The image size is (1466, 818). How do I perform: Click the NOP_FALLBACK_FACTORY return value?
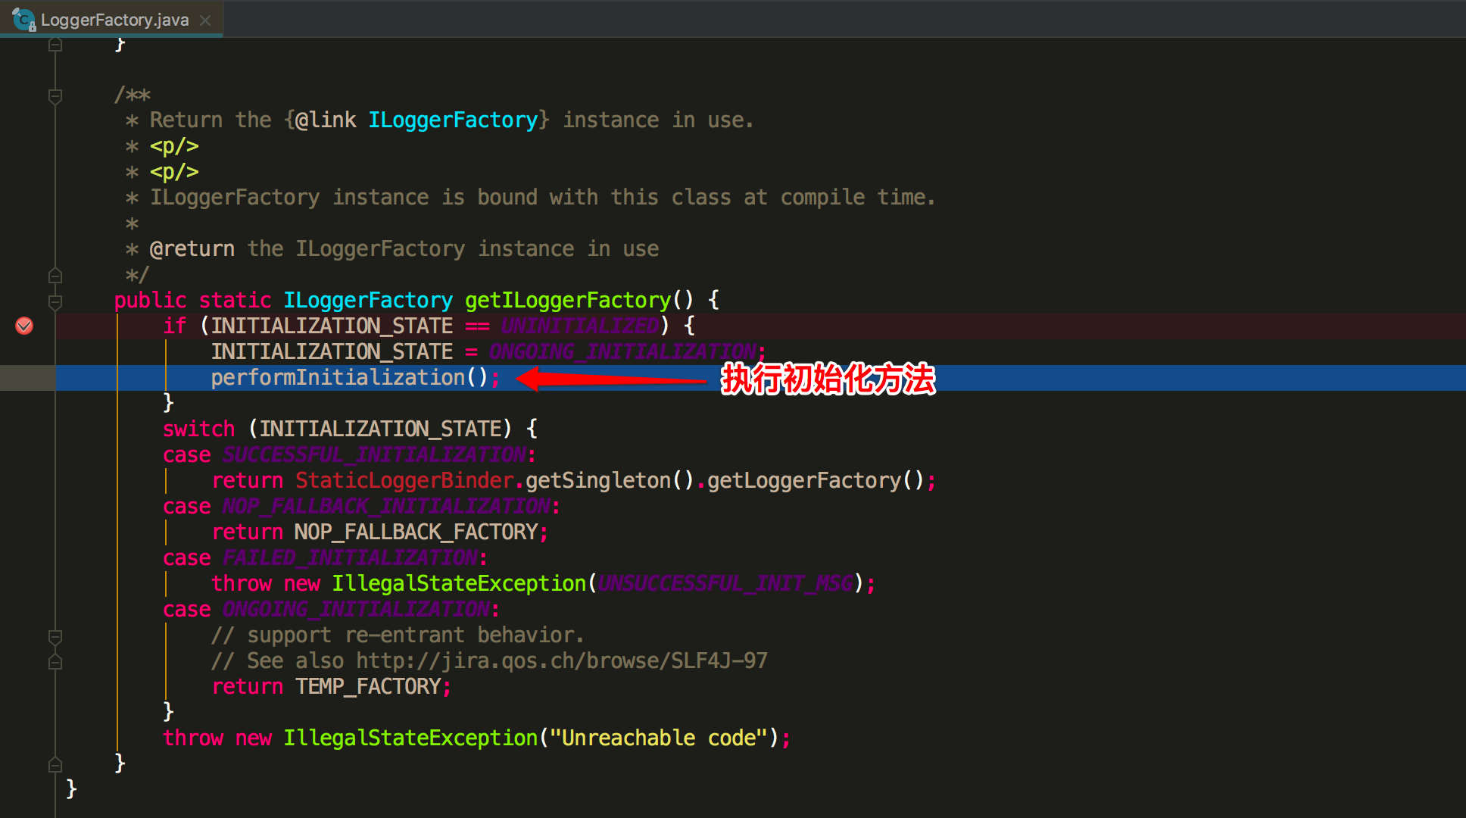point(415,532)
